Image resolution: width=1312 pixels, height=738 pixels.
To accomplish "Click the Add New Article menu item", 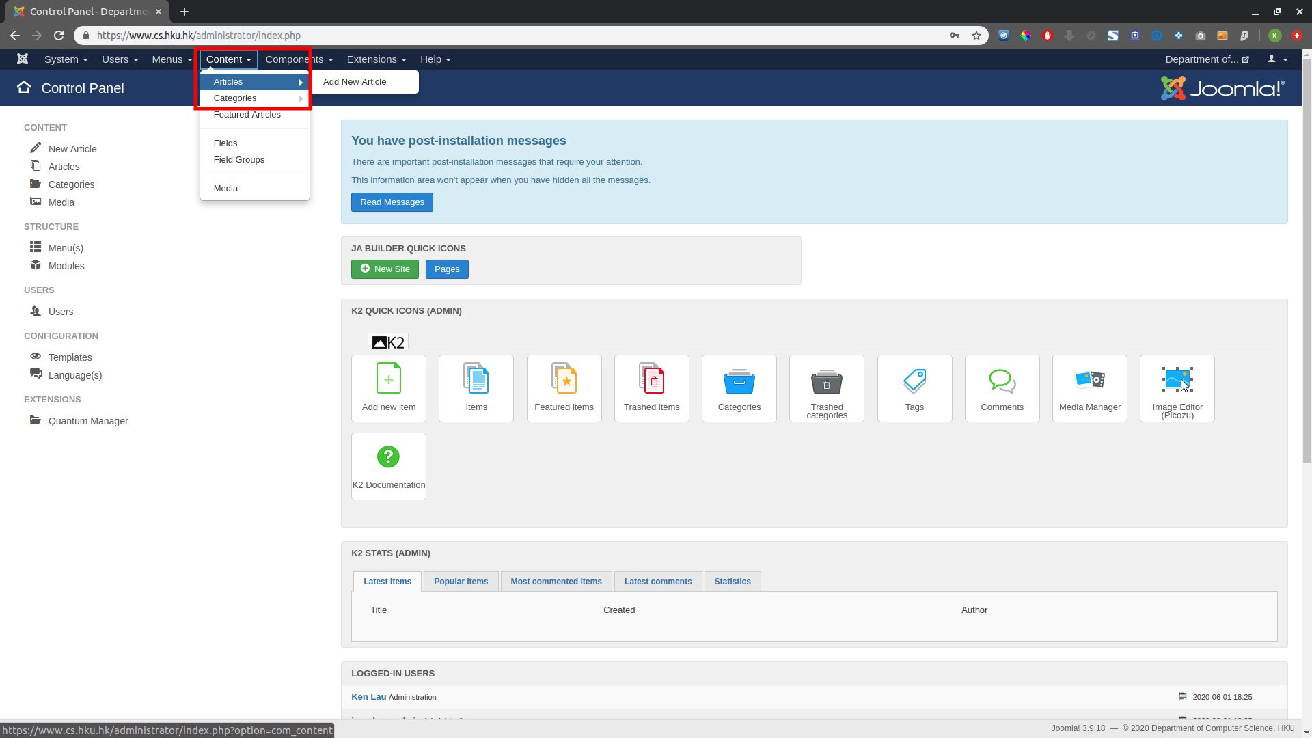I will click(354, 81).
